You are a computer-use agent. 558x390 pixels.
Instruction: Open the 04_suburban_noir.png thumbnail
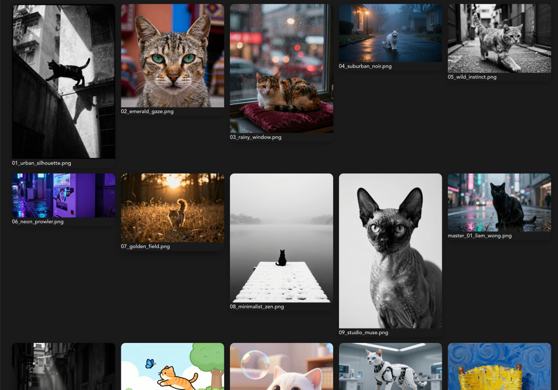coord(390,32)
